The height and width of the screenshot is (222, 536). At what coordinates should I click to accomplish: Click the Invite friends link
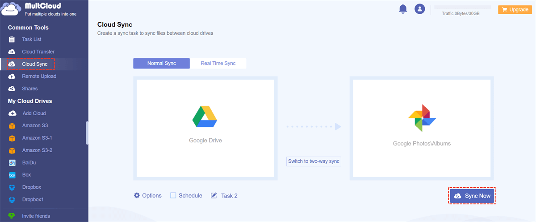36,216
